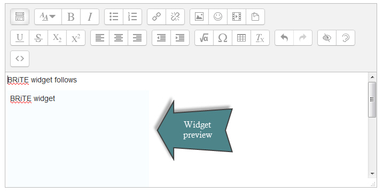Click inside the BRiTE widget preview area

[x=78, y=139]
